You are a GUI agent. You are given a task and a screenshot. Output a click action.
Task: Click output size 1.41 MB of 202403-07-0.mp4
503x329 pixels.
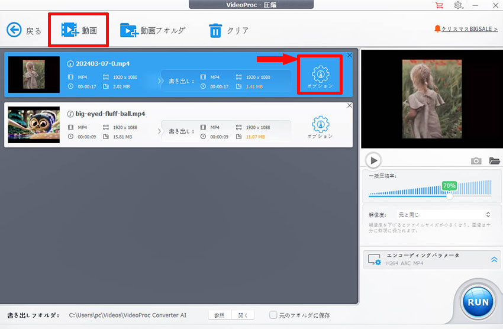254,86
